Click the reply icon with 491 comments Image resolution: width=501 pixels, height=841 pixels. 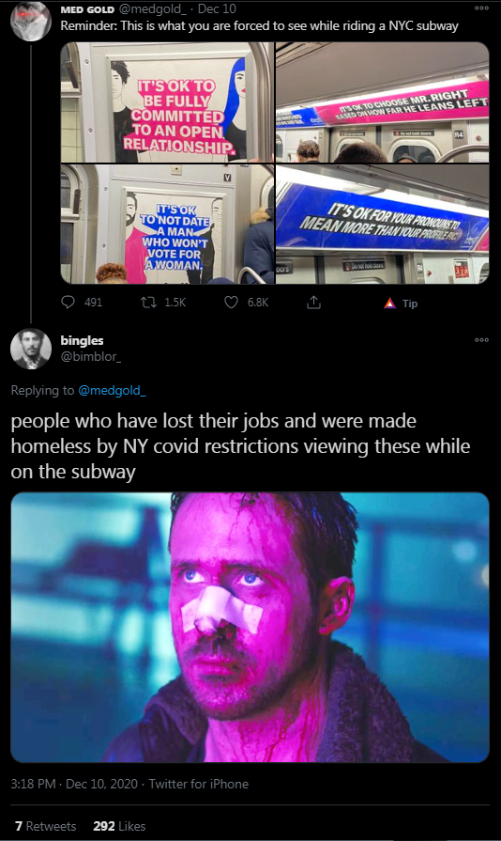coord(68,303)
